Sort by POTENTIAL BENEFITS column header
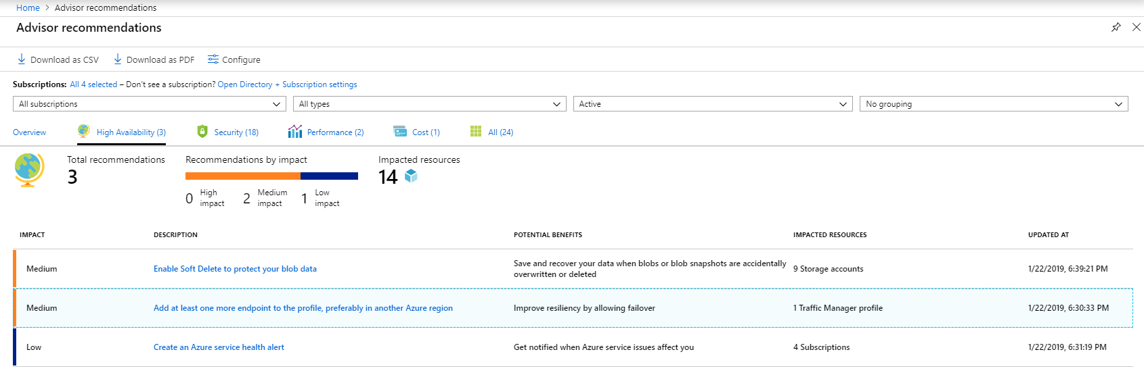Viewport: 1144px width, 377px height. point(548,235)
